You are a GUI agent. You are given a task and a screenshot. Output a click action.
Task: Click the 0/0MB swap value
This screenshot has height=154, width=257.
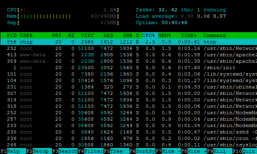click(108, 23)
